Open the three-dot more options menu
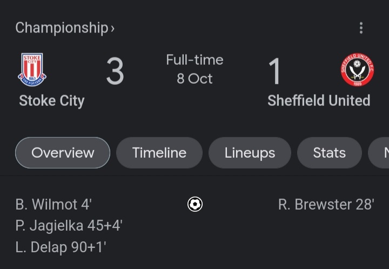The width and height of the screenshot is (389, 269). [361, 28]
